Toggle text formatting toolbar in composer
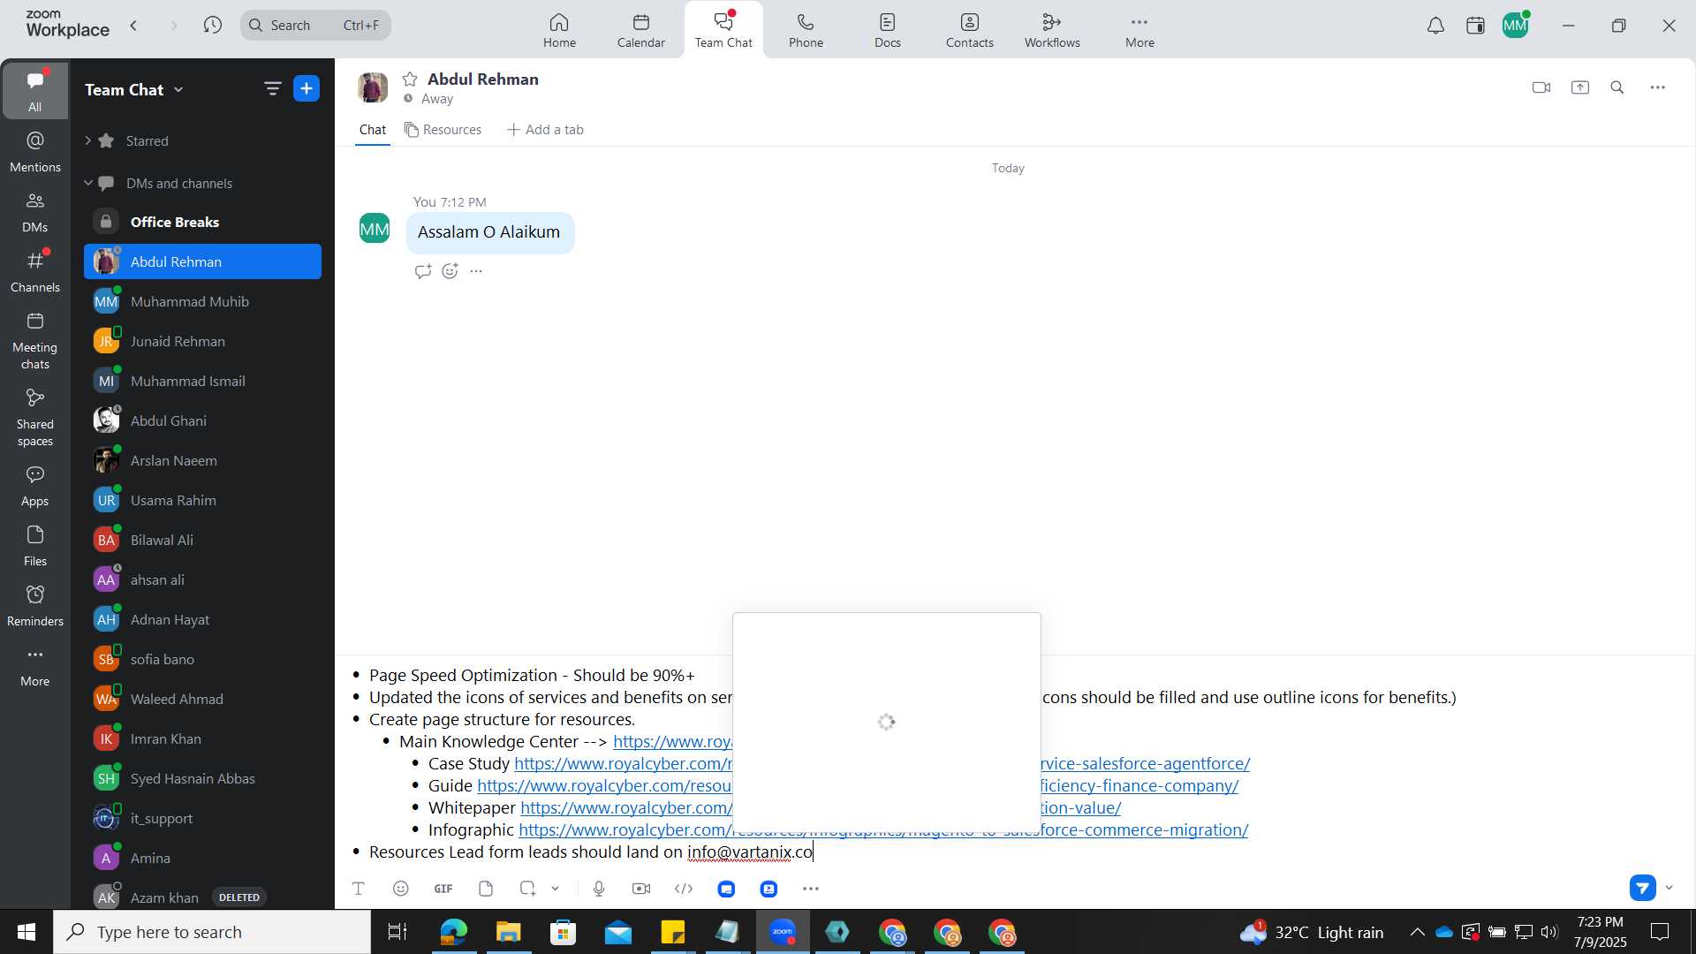Image resolution: width=1696 pixels, height=954 pixels. 359,889
